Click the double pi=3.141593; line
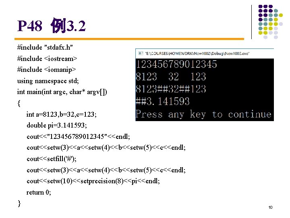Viewport: 290px width, 218px height. click(57, 125)
